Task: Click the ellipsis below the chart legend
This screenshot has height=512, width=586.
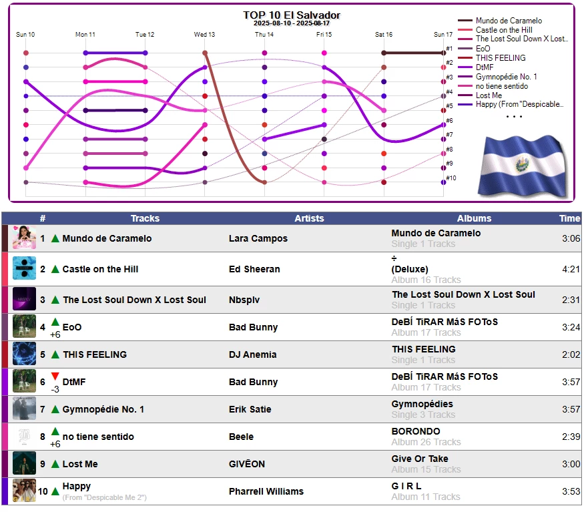Action: click(514, 117)
